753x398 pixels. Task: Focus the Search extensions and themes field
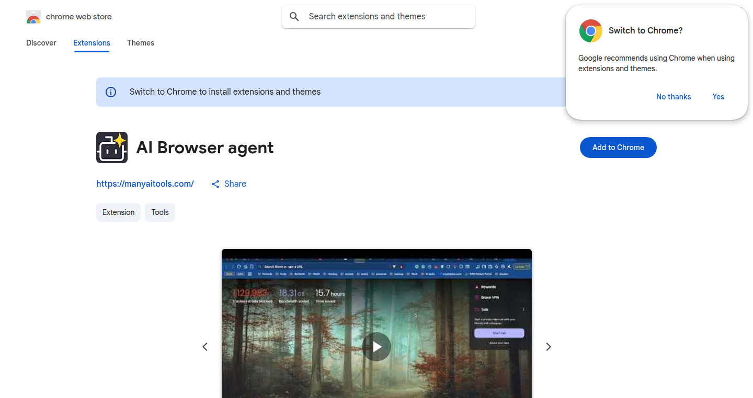point(379,17)
